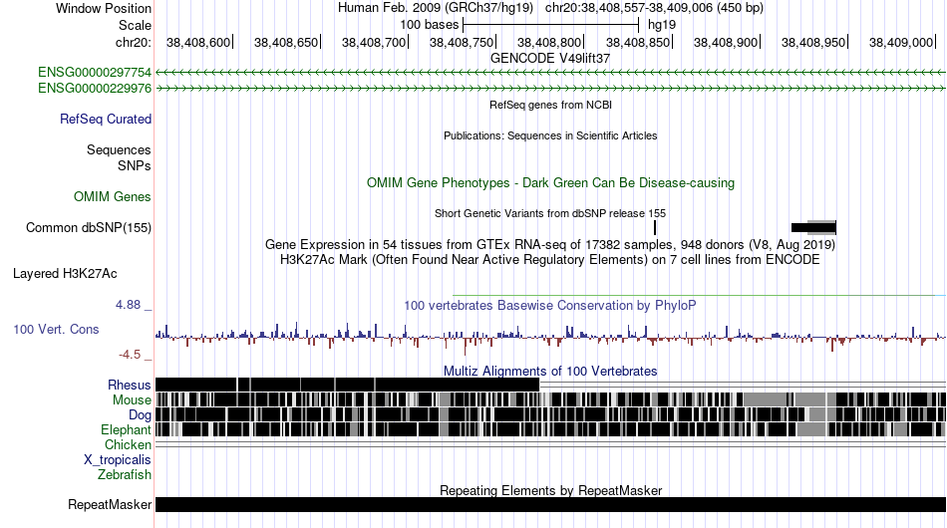Click the OMIM Gene Phenotypes track title
Viewport: 947px width, 528px height.
pos(550,183)
